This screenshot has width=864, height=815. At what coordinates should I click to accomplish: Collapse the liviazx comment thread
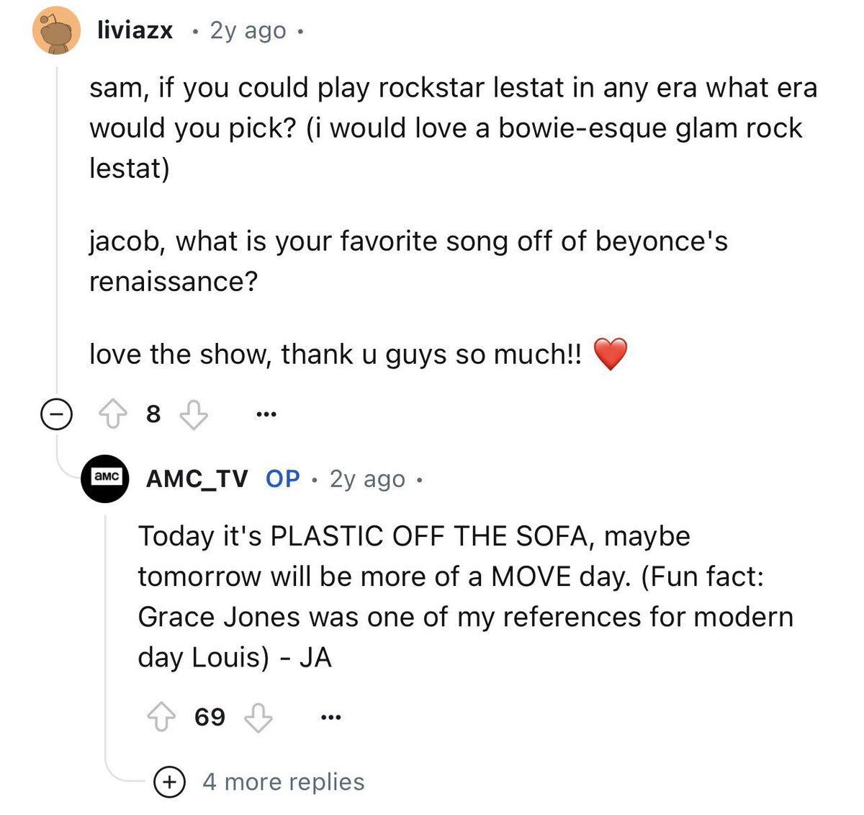(56, 414)
